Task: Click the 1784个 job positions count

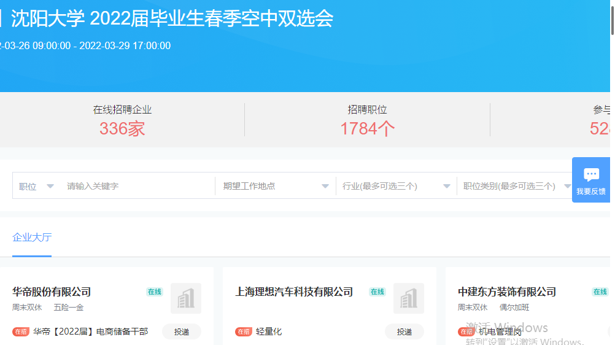Action: [367, 129]
